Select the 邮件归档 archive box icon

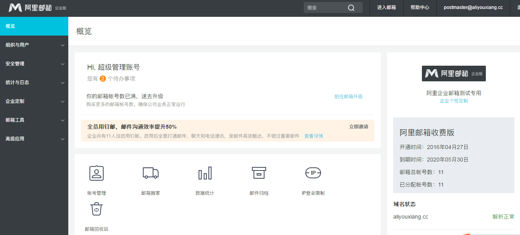pyautogui.click(x=259, y=173)
